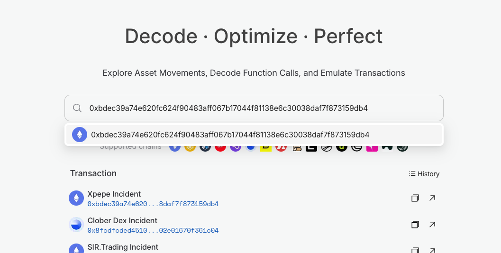Click the Clober Dex Incident chain logo
The height and width of the screenshot is (253, 501).
[76, 225]
